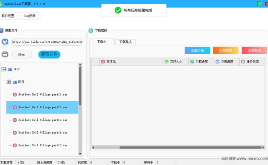
Task: Click the 下载管理 panel icon
Action: [x=91, y=31]
